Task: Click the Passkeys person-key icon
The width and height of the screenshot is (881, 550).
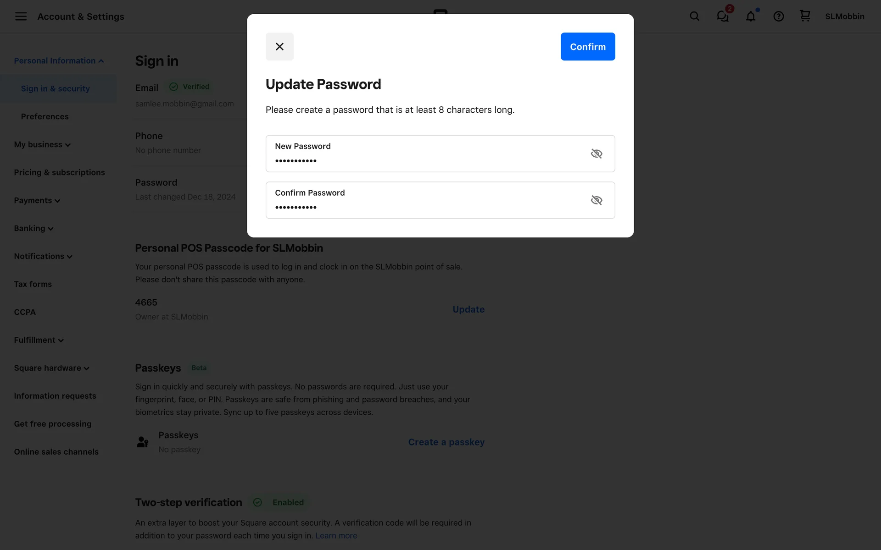Action: [143, 442]
